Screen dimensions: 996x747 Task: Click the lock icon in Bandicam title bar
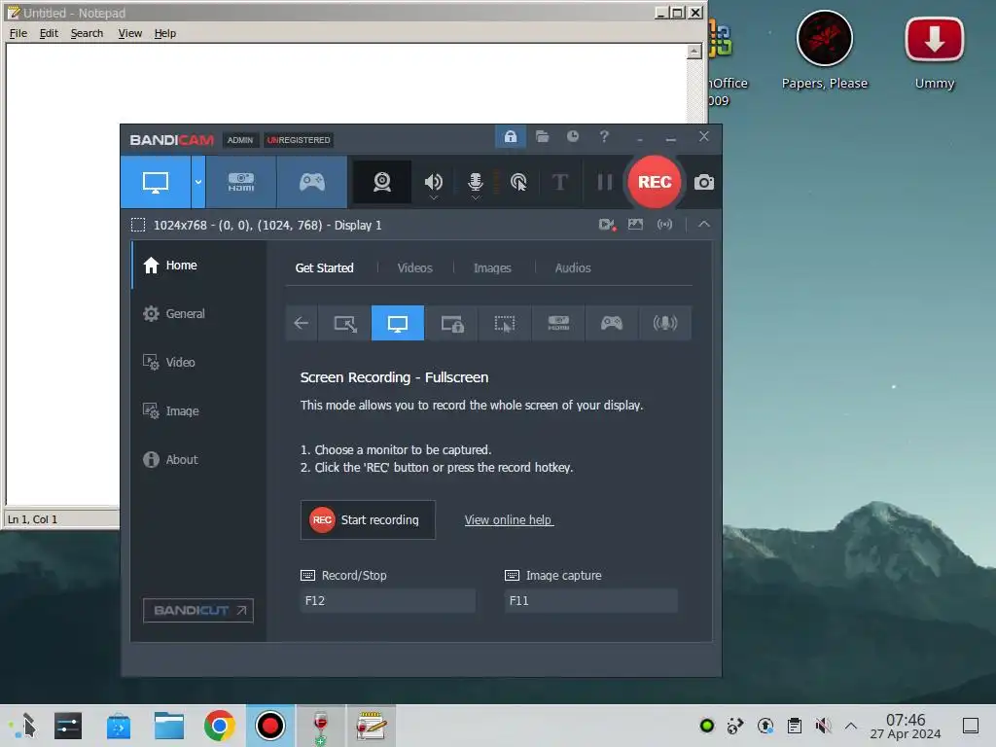pos(510,136)
